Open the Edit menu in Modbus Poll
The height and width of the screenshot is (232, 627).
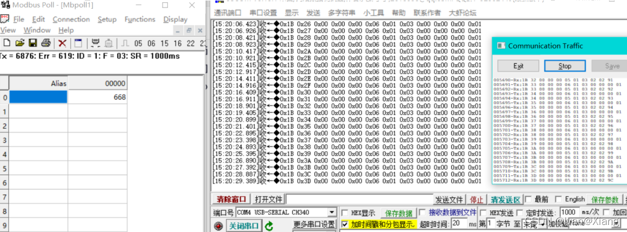tap(38, 19)
